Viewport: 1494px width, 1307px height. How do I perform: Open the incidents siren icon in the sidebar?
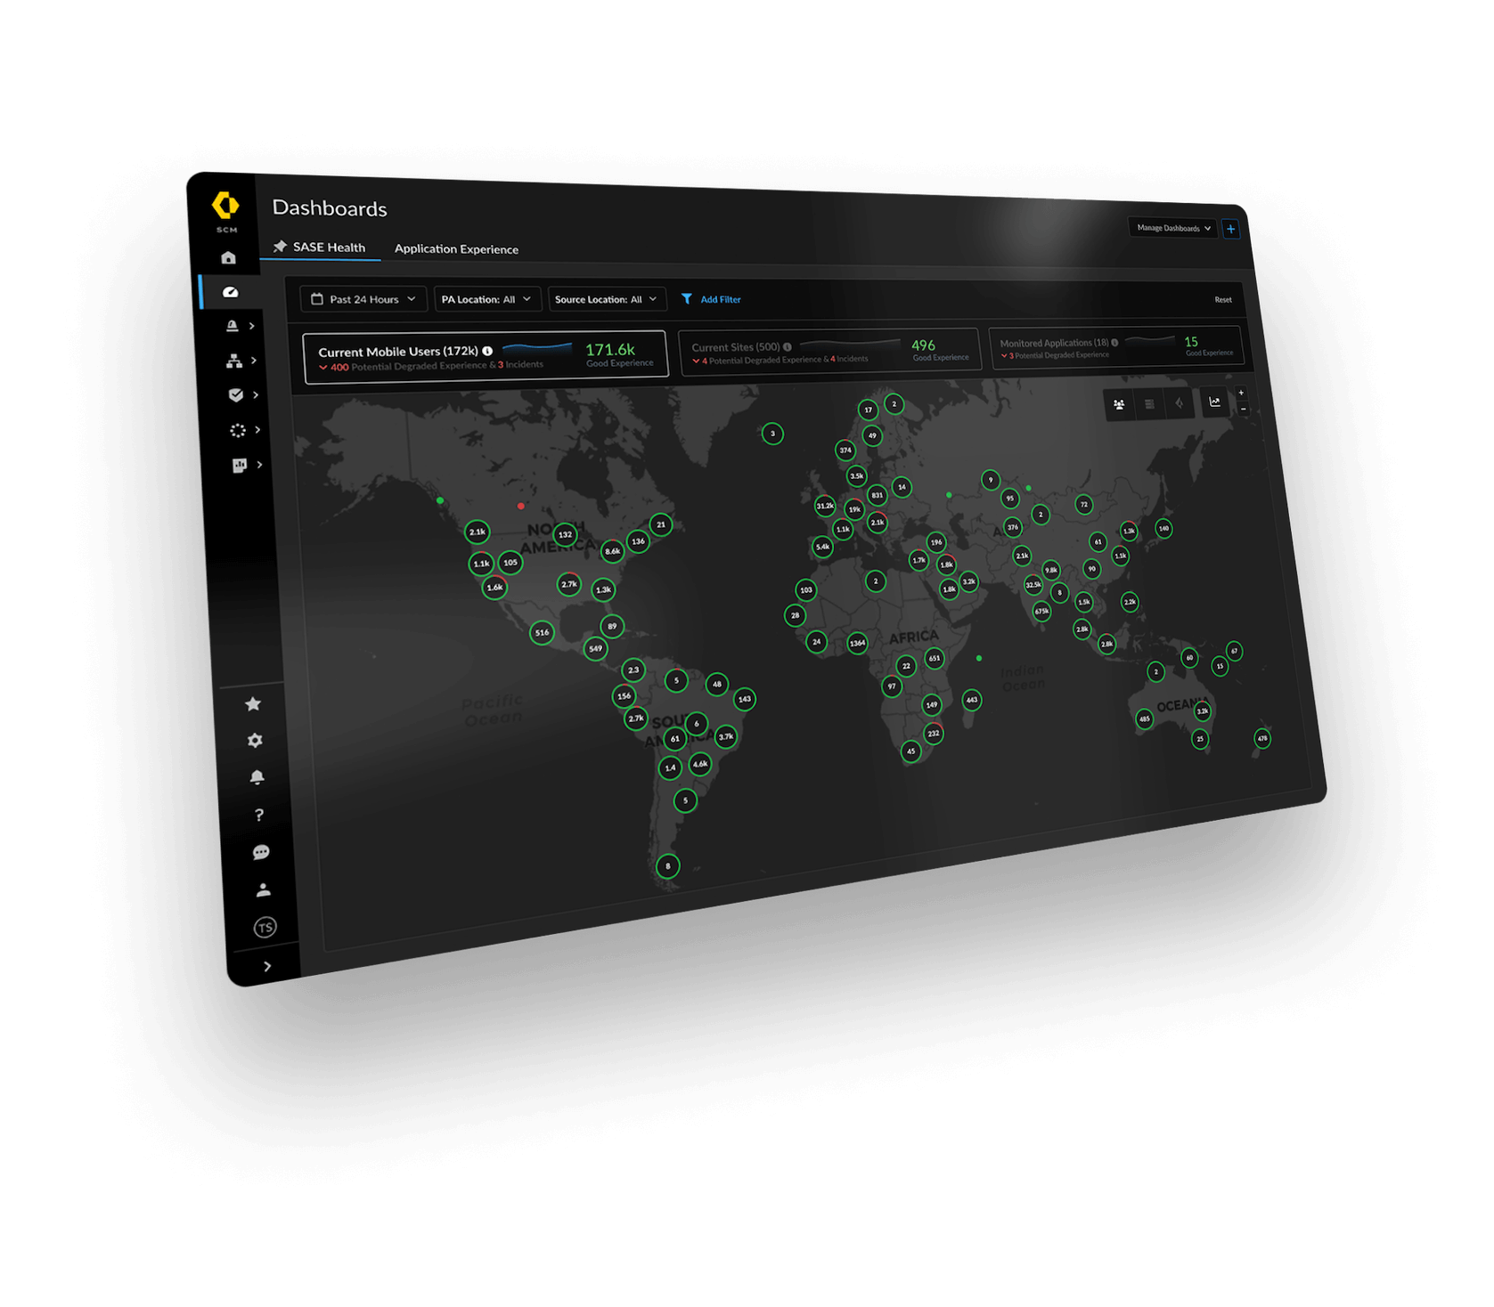click(x=232, y=326)
